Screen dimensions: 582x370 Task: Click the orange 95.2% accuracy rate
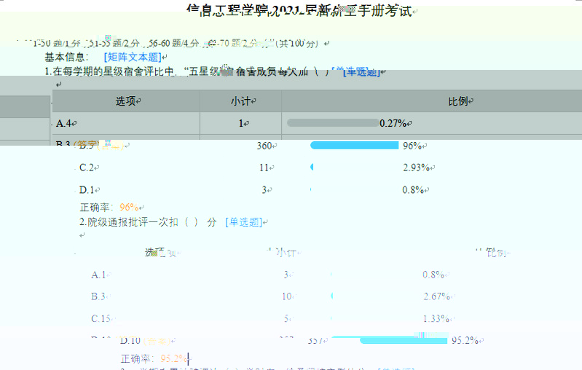click(174, 358)
